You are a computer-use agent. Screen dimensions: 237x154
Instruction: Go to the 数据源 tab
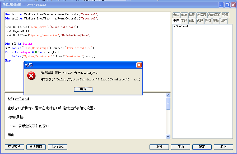tap(201, 15)
